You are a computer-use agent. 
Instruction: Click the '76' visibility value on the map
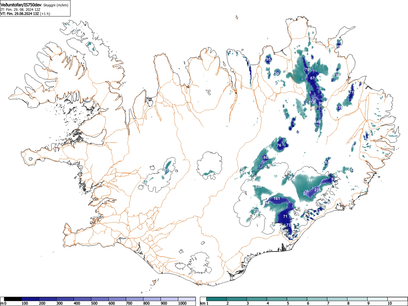click(279, 145)
